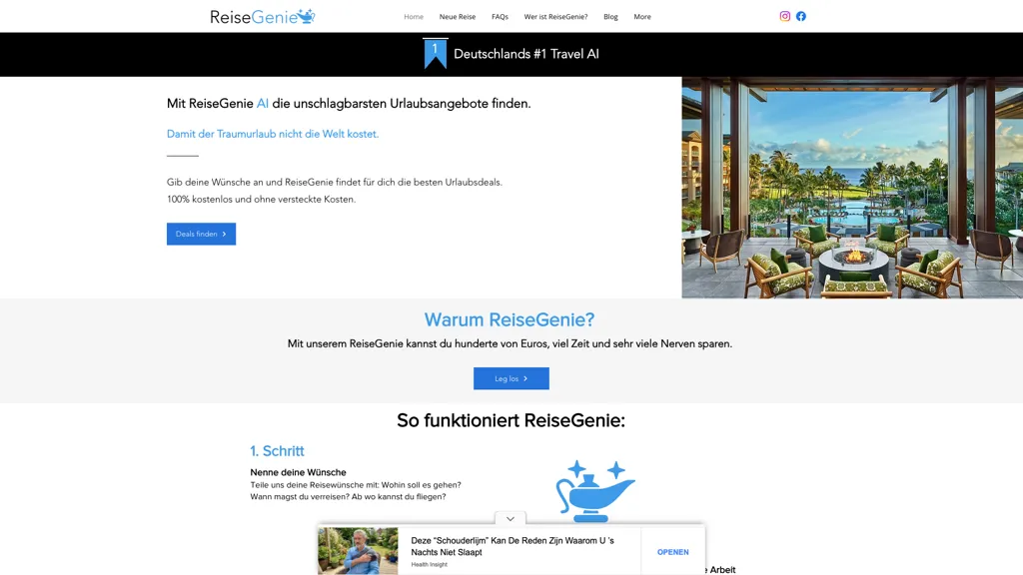The image size is (1023, 575).
Task: Click the blue AI word in headline
Action: point(263,104)
